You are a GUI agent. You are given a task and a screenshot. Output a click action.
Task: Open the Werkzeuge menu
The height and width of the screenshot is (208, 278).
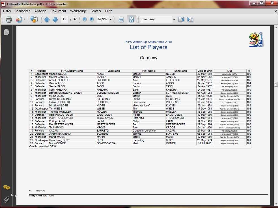[x=78, y=11]
